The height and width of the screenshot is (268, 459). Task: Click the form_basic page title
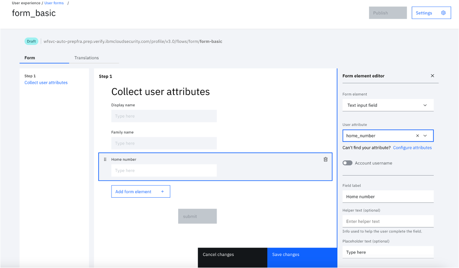coord(34,13)
